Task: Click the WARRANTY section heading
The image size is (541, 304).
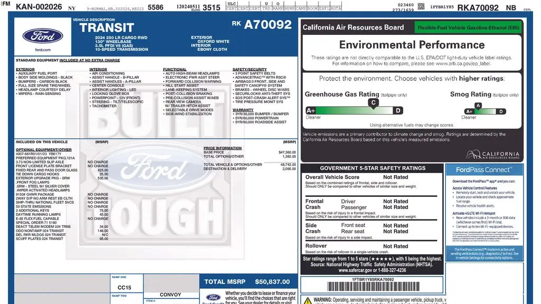Action: pos(243,110)
